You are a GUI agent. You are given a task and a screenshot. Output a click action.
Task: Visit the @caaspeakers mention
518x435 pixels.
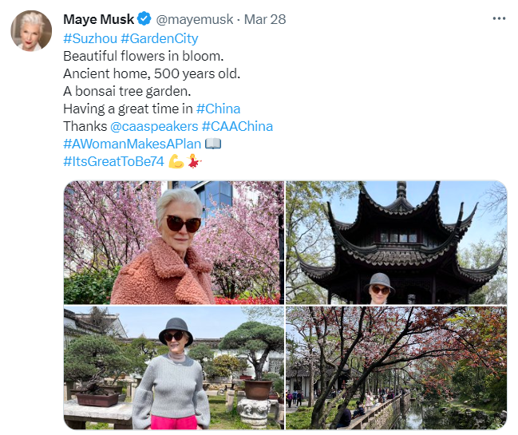[x=154, y=126]
